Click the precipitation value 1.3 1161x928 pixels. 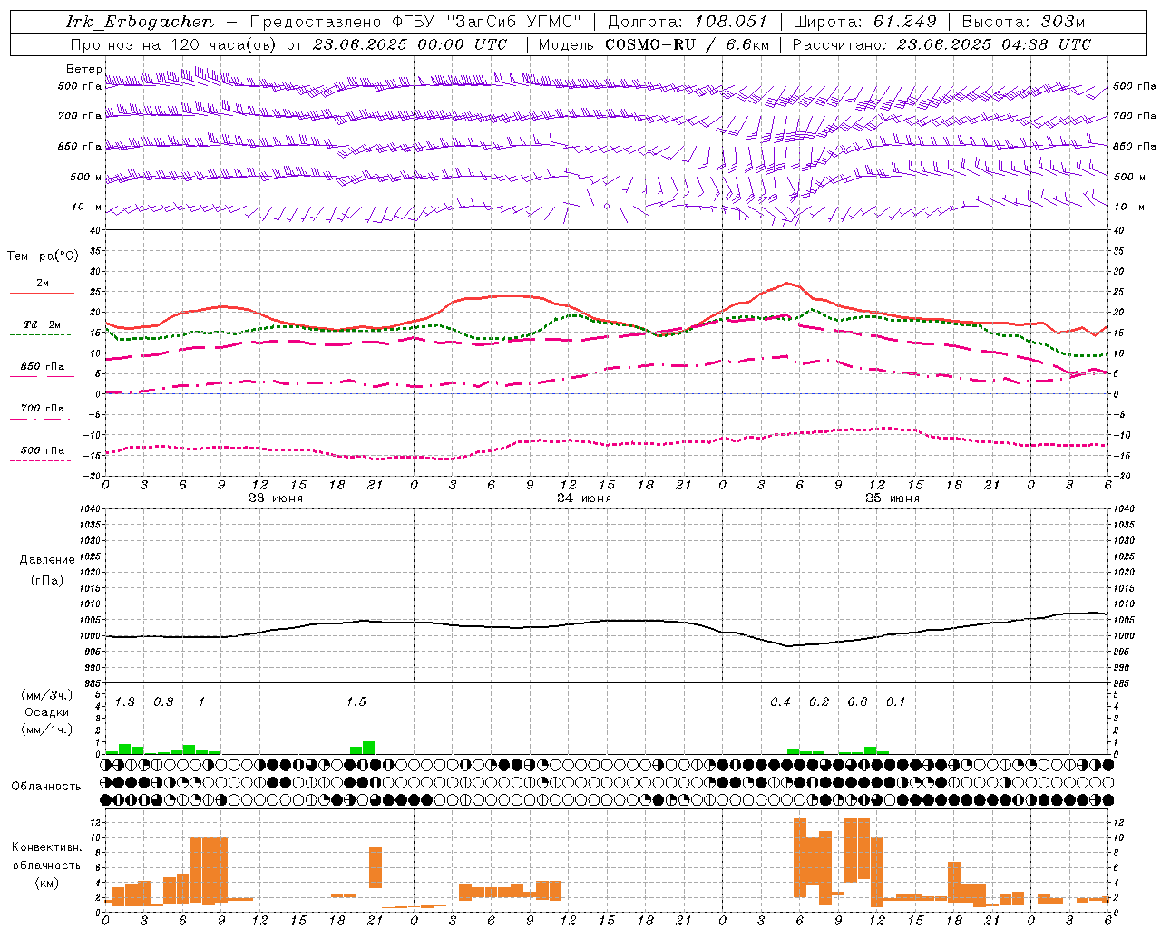pos(125,701)
